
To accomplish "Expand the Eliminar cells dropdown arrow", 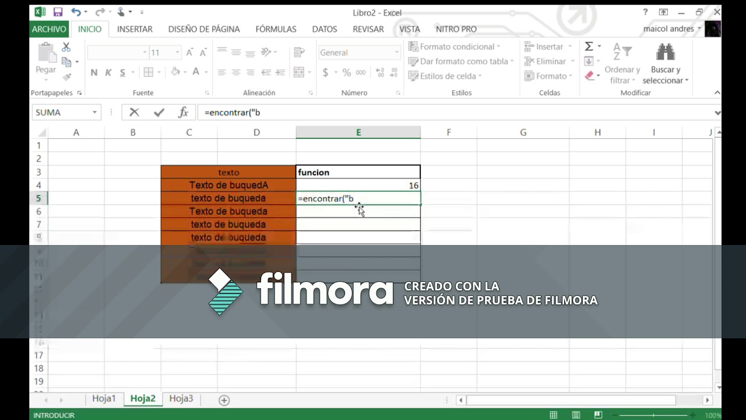I will point(572,61).
